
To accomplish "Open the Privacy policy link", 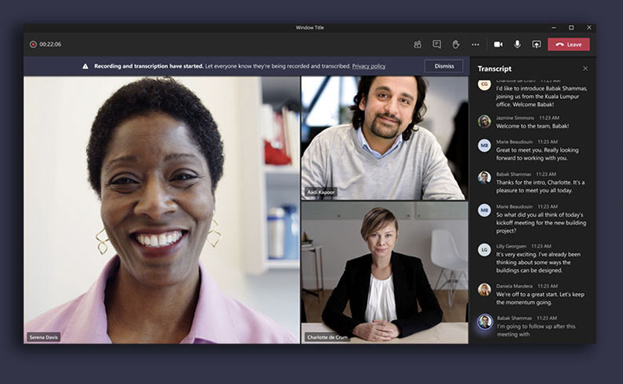I will (x=368, y=66).
